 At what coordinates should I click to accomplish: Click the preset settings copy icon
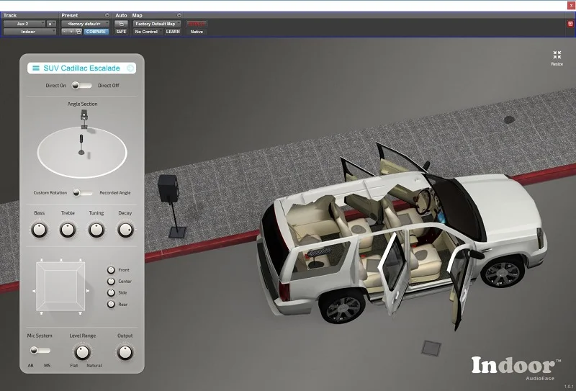pos(78,32)
